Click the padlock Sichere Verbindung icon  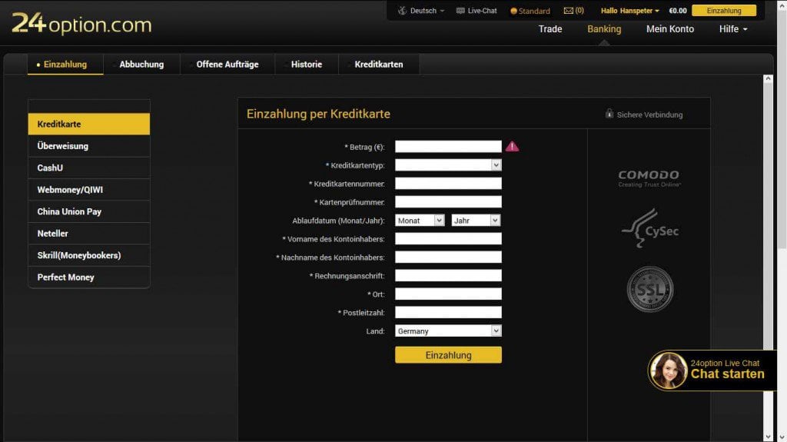(609, 114)
